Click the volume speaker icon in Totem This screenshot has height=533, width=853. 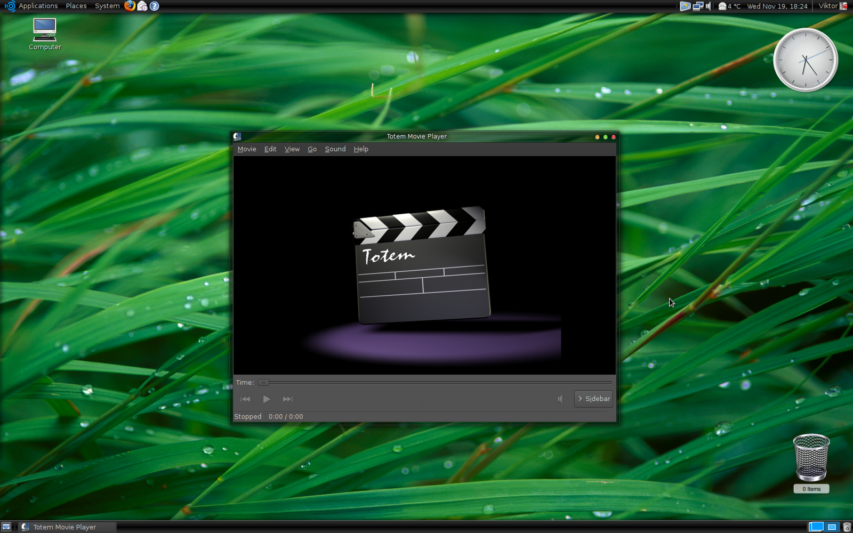[560, 399]
